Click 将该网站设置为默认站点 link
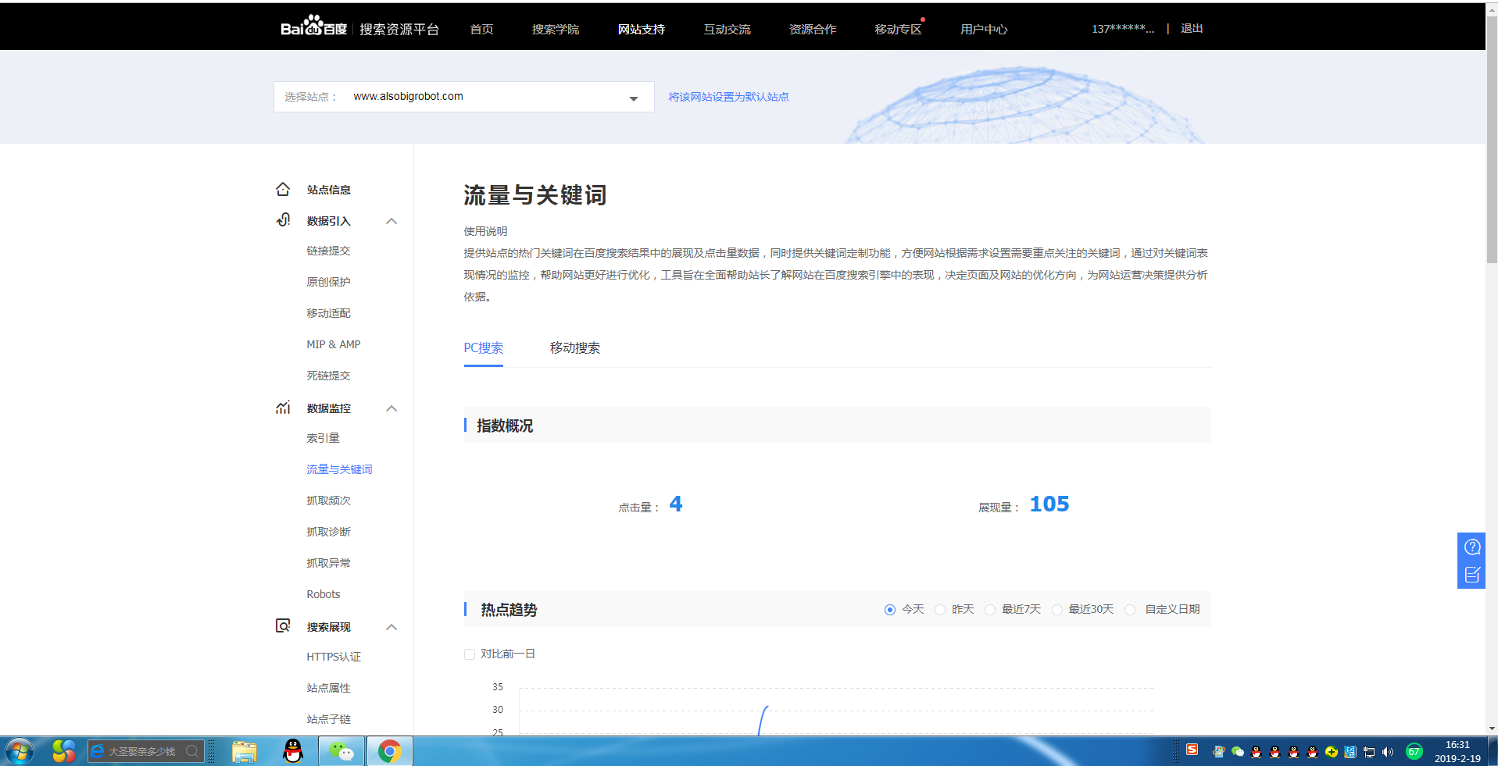1498x766 pixels. (x=728, y=97)
